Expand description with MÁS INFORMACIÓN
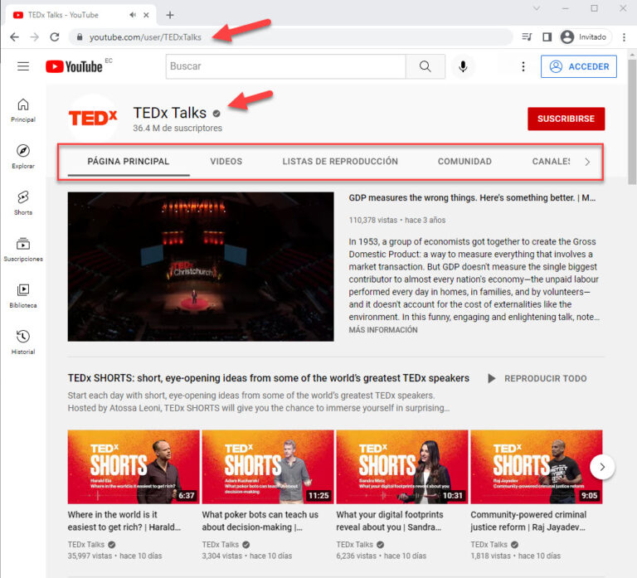The width and height of the screenshot is (637, 578). point(383,330)
